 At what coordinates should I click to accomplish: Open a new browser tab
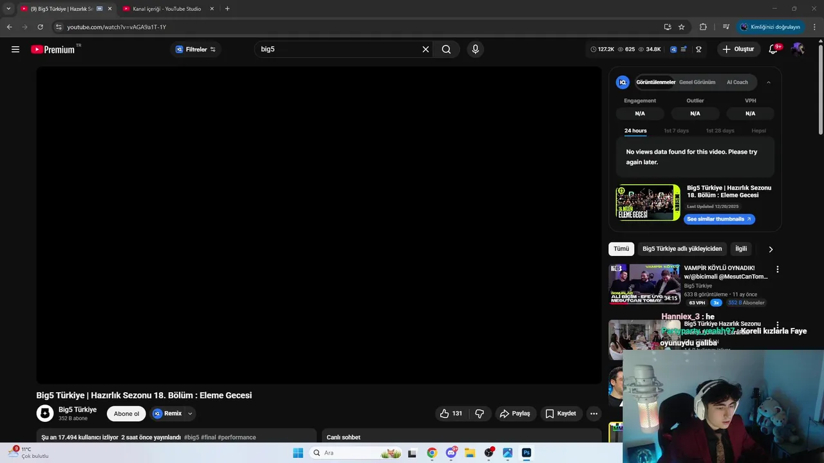227,9
